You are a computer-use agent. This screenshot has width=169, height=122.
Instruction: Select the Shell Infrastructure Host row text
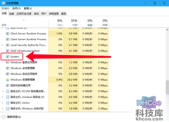pyautogui.click(x=25, y=51)
